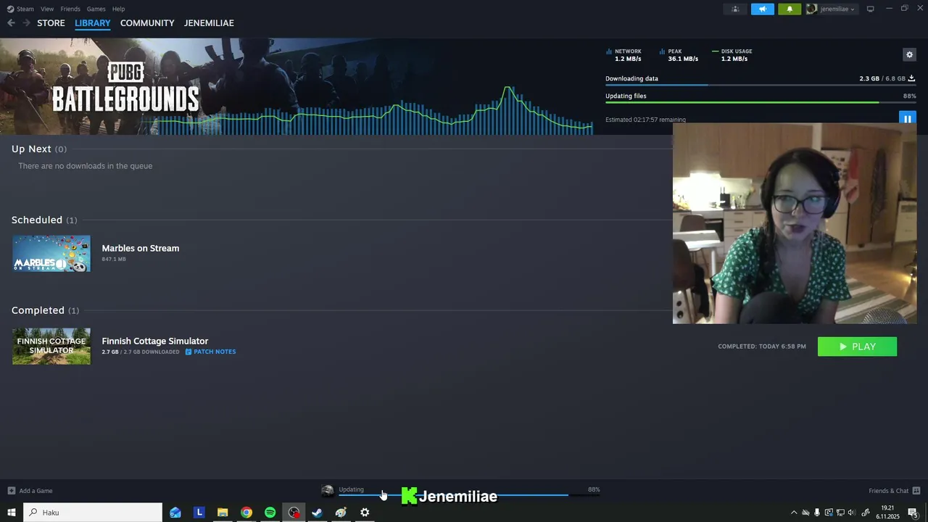Open the View menu
Screen dimensions: 928x522
pos(47,9)
